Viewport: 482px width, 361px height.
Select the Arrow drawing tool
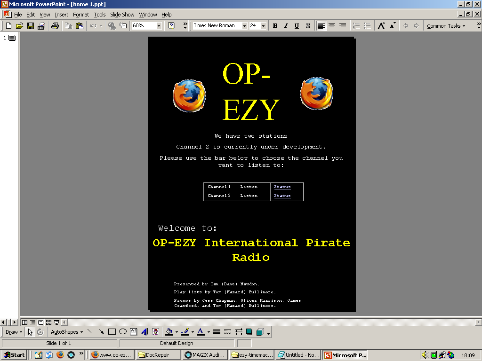pyautogui.click(x=101, y=332)
